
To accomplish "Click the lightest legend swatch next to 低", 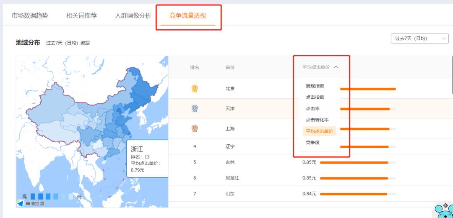I will point(71,197).
